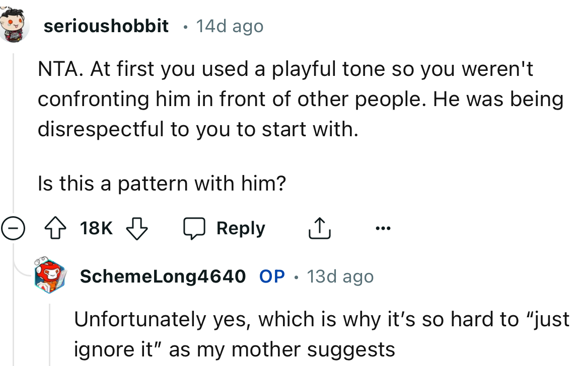Collapse the comment thread with the minus button
The width and height of the screenshot is (577, 366).
click(14, 228)
